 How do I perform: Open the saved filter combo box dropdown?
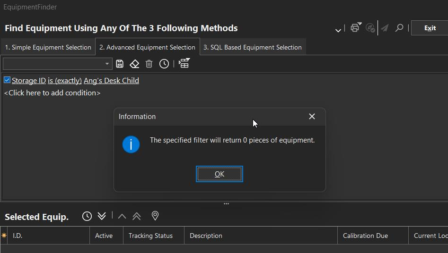pos(107,64)
